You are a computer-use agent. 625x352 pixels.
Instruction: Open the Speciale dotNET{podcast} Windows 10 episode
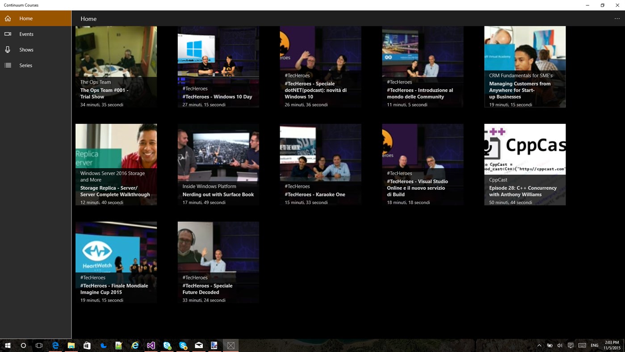pos(321,67)
